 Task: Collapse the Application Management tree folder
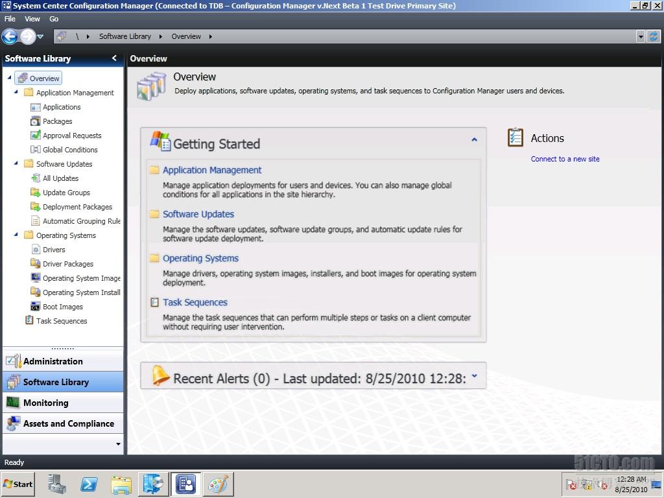tap(16, 92)
